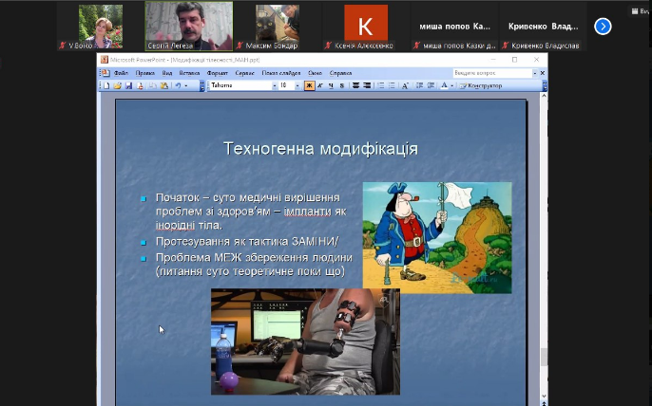Screen dimensions: 652x406
Task: Open the Вид menu
Action: 167,73
